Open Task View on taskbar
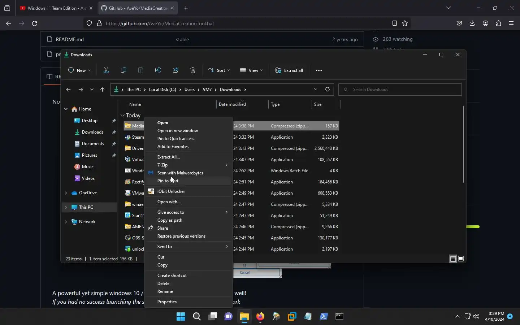The width and height of the screenshot is (520, 325). [213, 317]
